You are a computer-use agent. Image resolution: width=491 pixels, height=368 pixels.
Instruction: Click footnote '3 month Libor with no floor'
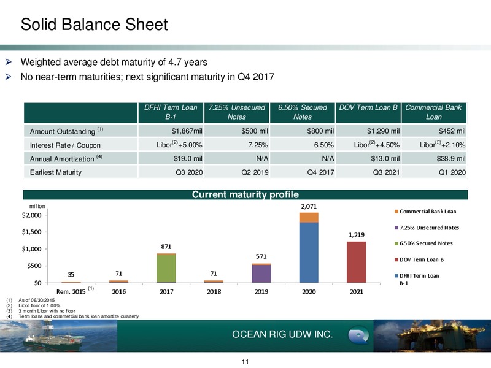[47, 311]
